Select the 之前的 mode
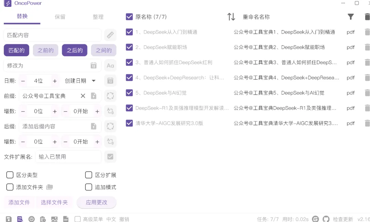The image size is (370, 222). click(46, 50)
